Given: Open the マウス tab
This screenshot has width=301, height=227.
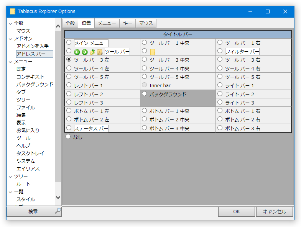Looking at the screenshot, I should pos(146,23).
